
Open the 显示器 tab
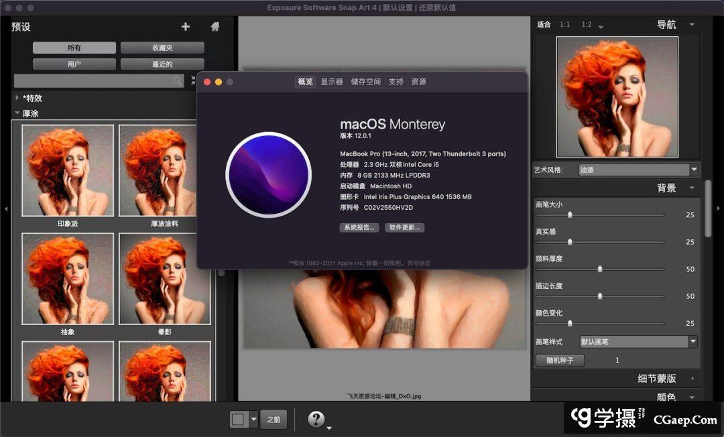click(x=331, y=82)
